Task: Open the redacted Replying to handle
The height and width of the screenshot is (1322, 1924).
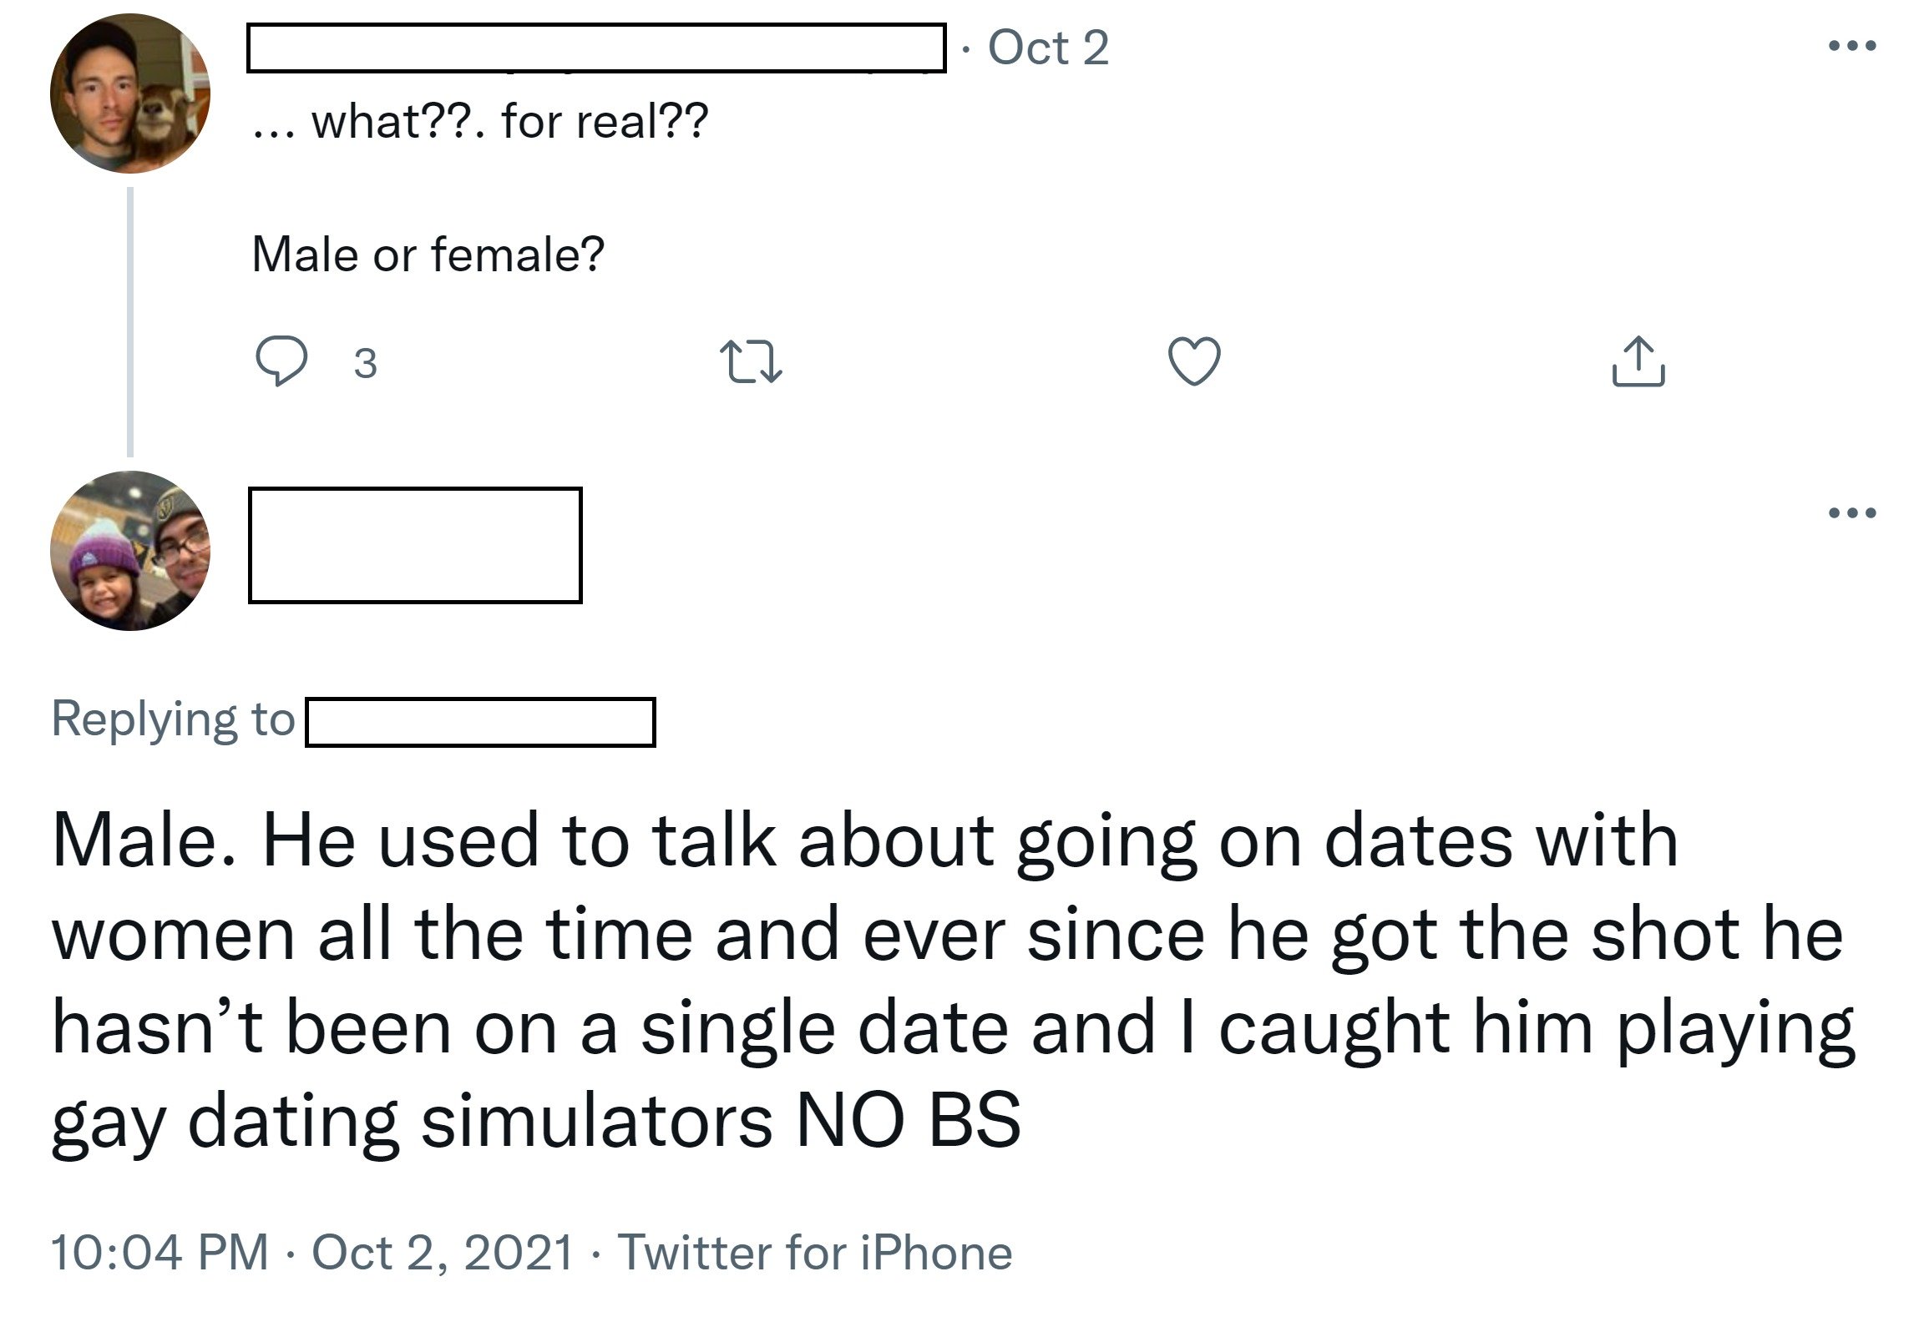Action: tap(480, 722)
